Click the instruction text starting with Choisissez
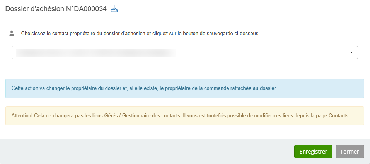This screenshot has height=164, width=370. [140, 34]
